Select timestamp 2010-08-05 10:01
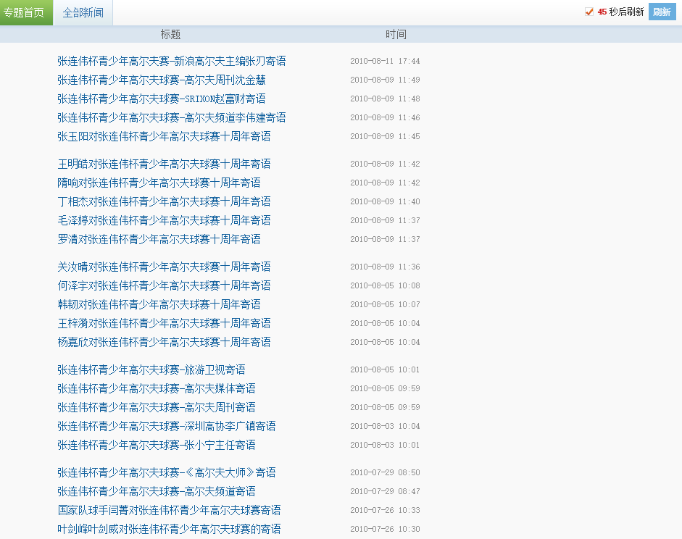The width and height of the screenshot is (682, 539). (385, 370)
